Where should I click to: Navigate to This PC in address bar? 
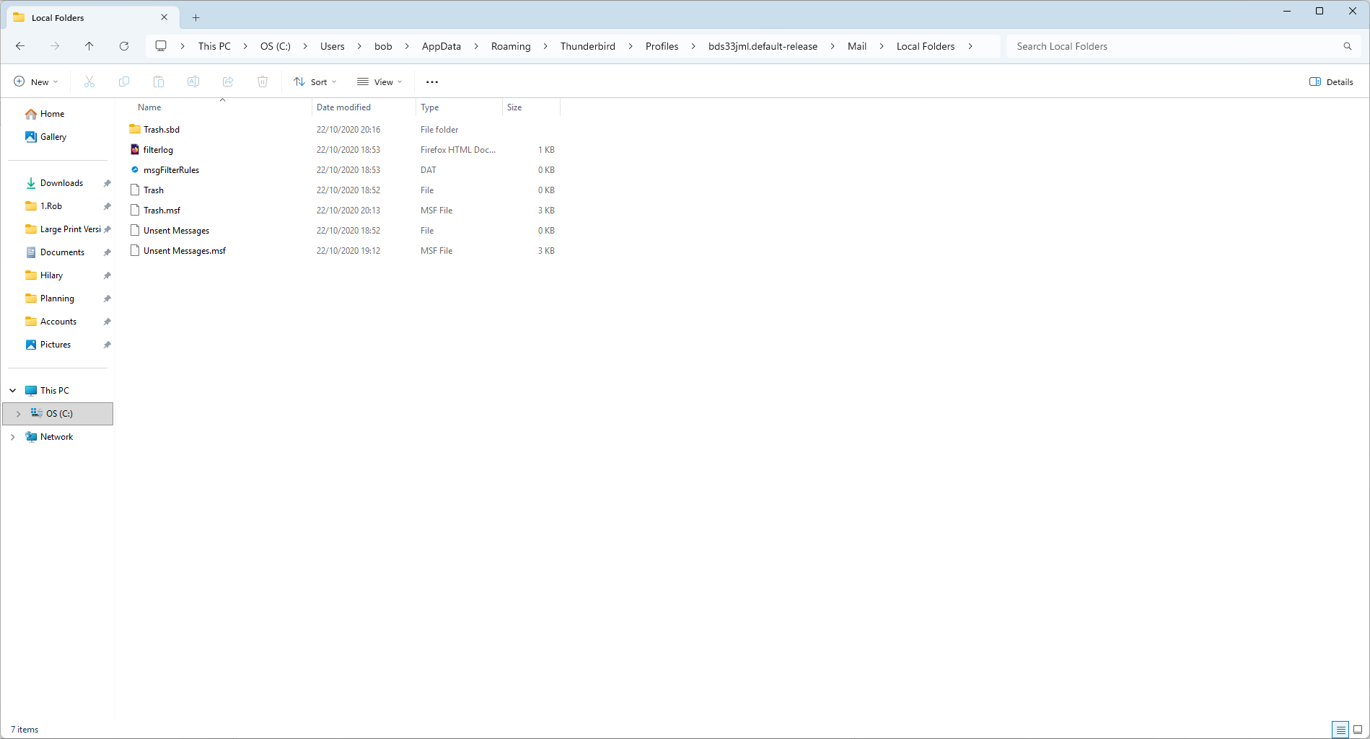click(x=214, y=46)
